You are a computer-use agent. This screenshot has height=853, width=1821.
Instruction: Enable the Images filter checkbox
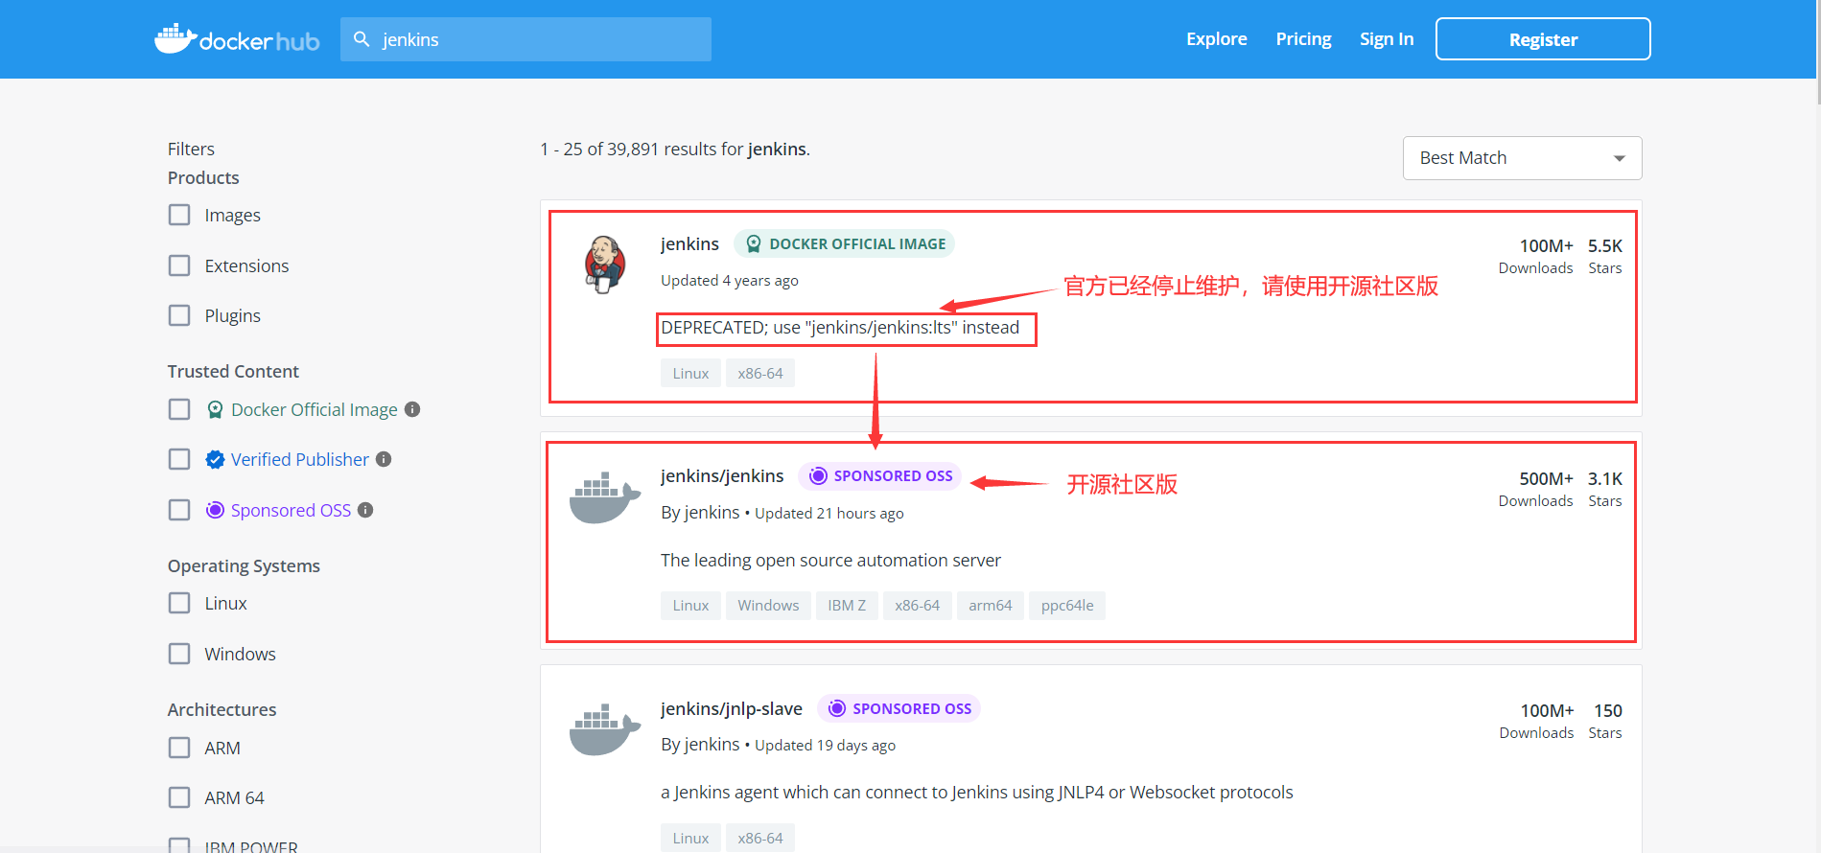pos(179,215)
